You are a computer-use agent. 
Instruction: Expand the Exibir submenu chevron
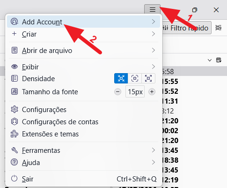(154, 67)
